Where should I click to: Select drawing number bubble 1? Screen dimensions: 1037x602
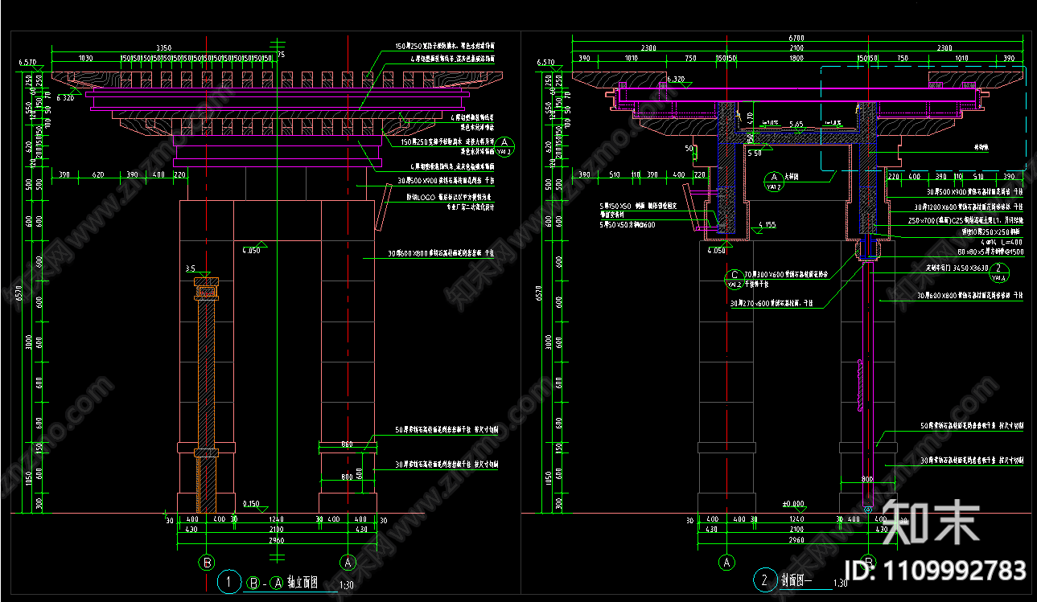(229, 581)
